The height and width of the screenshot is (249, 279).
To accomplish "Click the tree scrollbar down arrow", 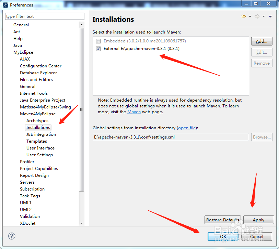I will click(x=82, y=223).
